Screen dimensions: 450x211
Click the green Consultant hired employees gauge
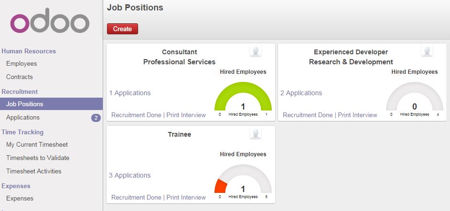click(x=243, y=96)
